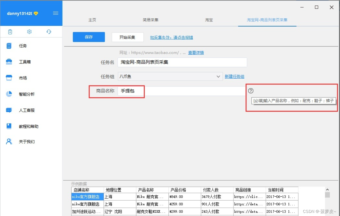
Task: Open 教程和帮助 in the sidebar
Action: click(29, 127)
